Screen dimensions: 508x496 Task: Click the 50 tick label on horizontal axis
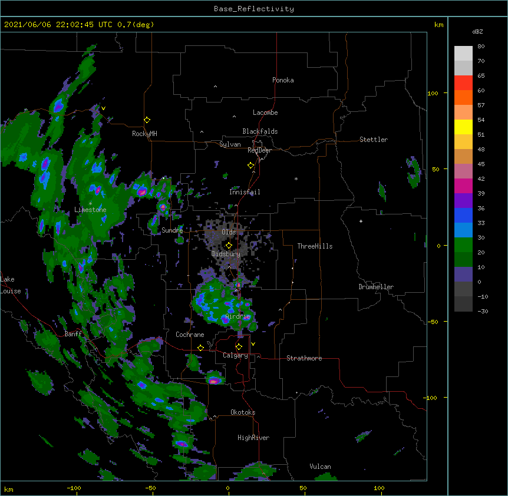(303, 488)
